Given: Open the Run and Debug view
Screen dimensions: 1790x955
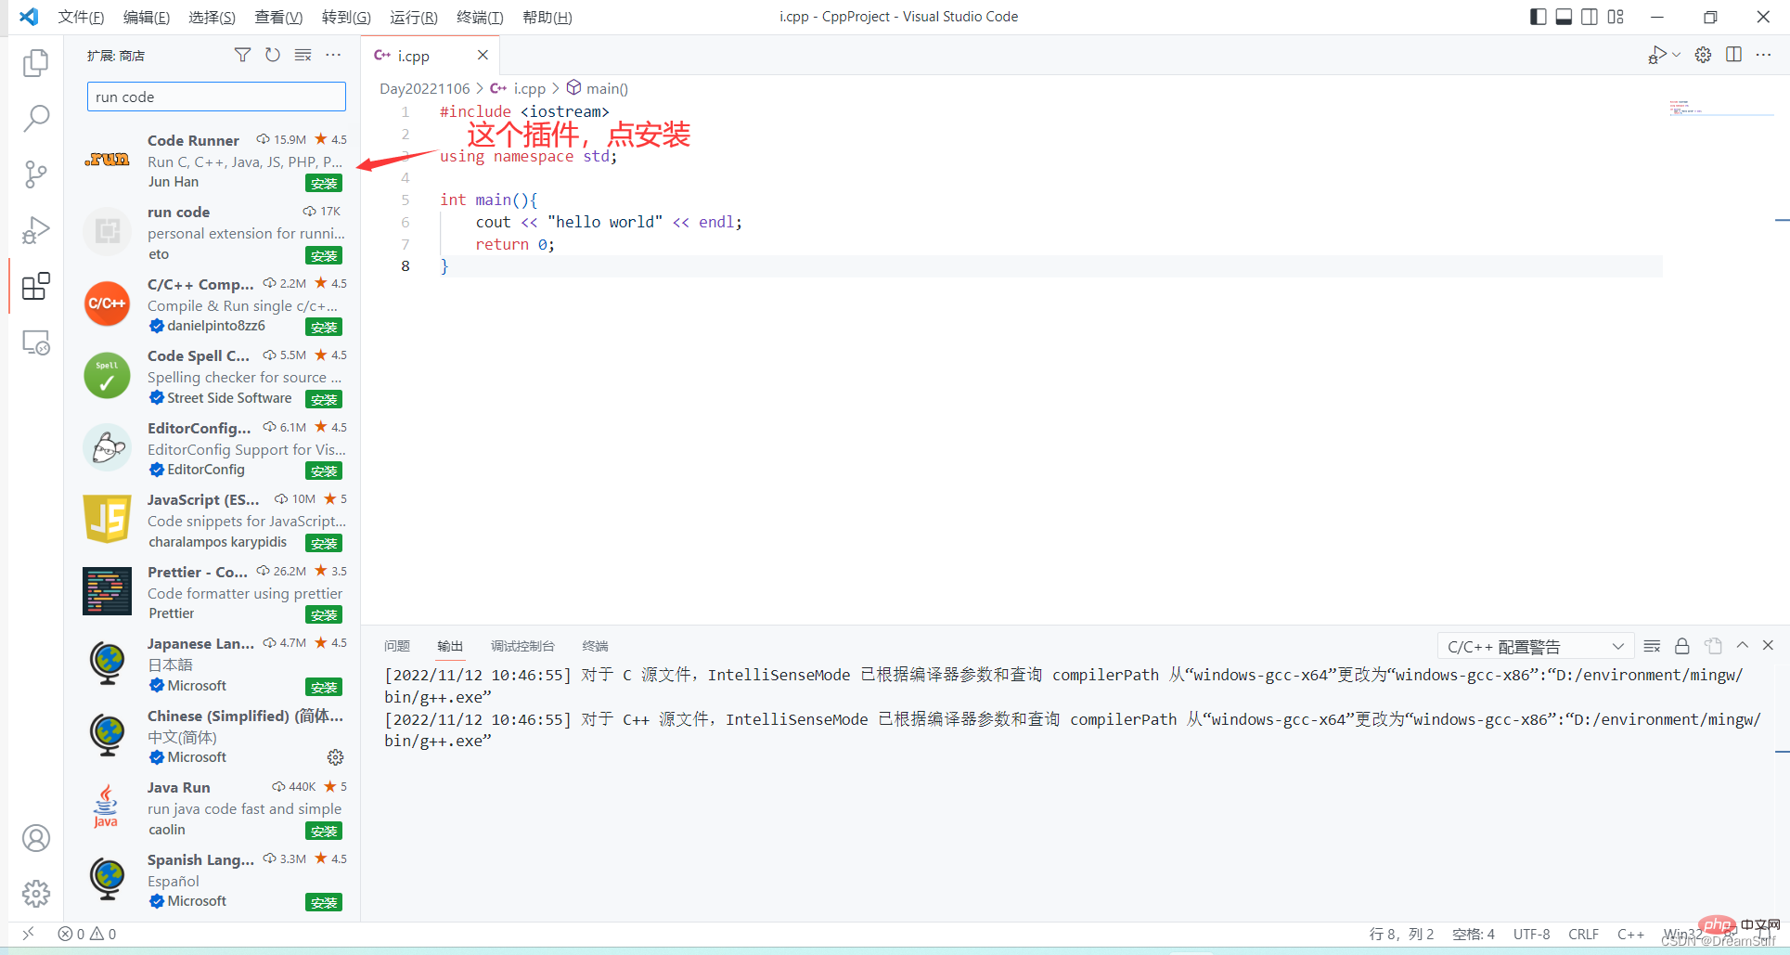Looking at the screenshot, I should coord(35,230).
